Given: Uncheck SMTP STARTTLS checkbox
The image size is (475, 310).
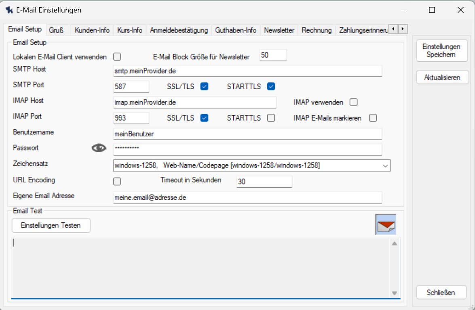Looking at the screenshot, I should [271, 86].
